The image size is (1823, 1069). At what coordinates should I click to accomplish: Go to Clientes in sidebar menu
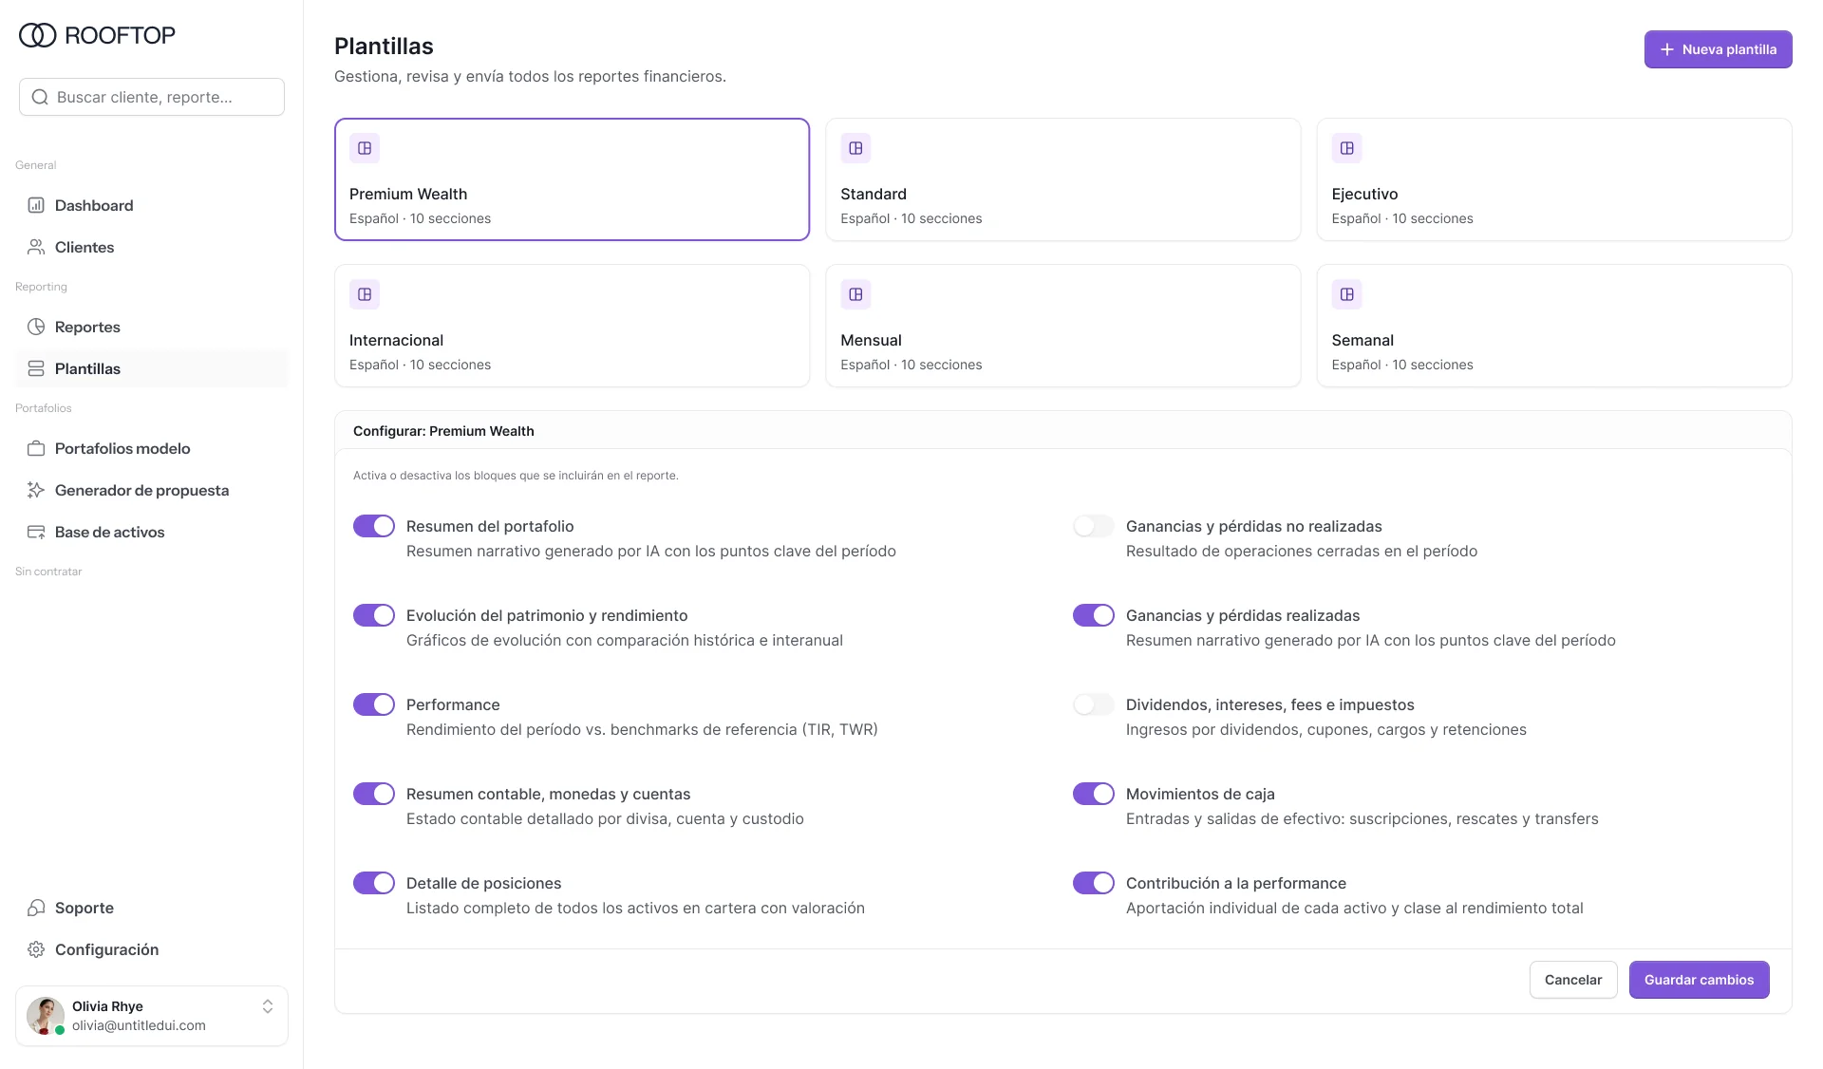pos(152,247)
